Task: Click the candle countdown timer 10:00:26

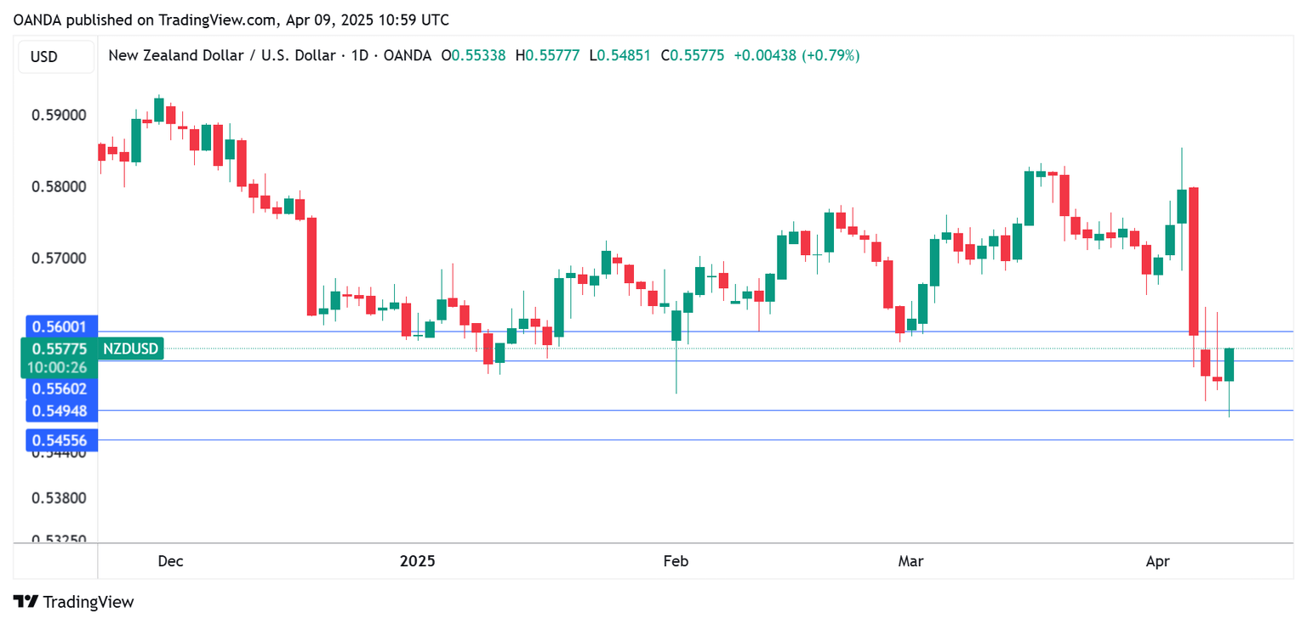Action: tap(56, 367)
